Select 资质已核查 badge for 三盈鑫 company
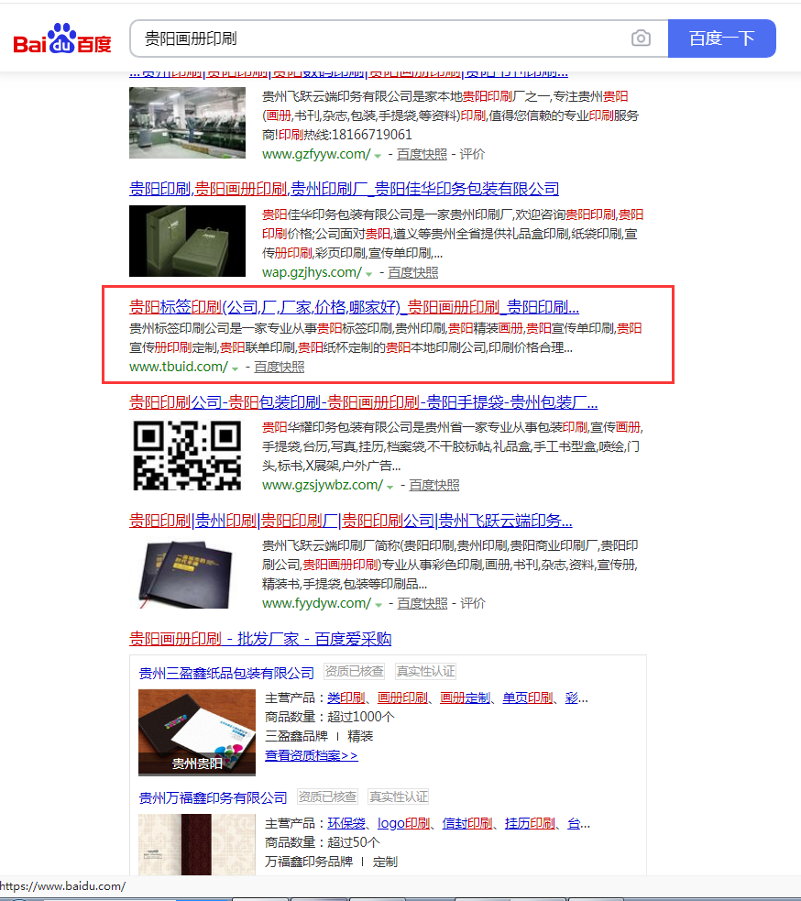The height and width of the screenshot is (901, 801). (354, 671)
